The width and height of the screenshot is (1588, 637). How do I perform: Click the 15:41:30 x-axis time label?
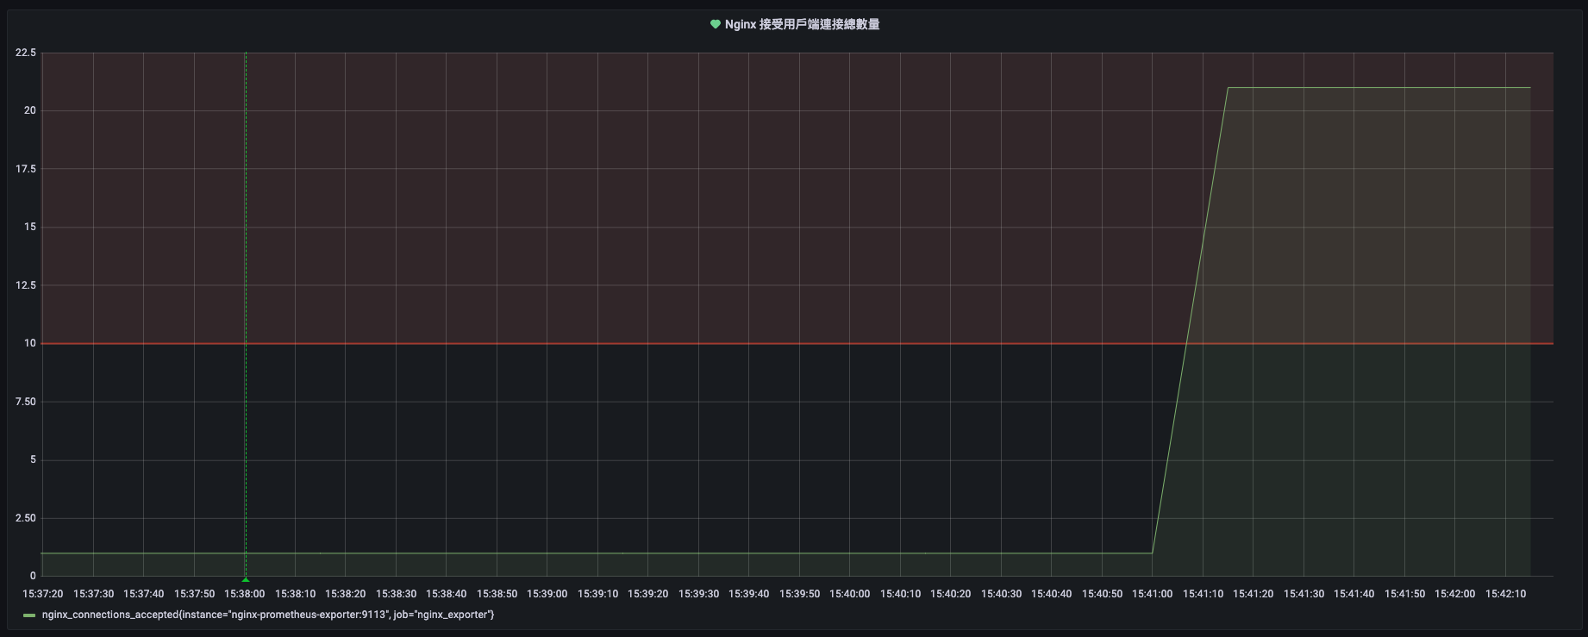click(1304, 594)
